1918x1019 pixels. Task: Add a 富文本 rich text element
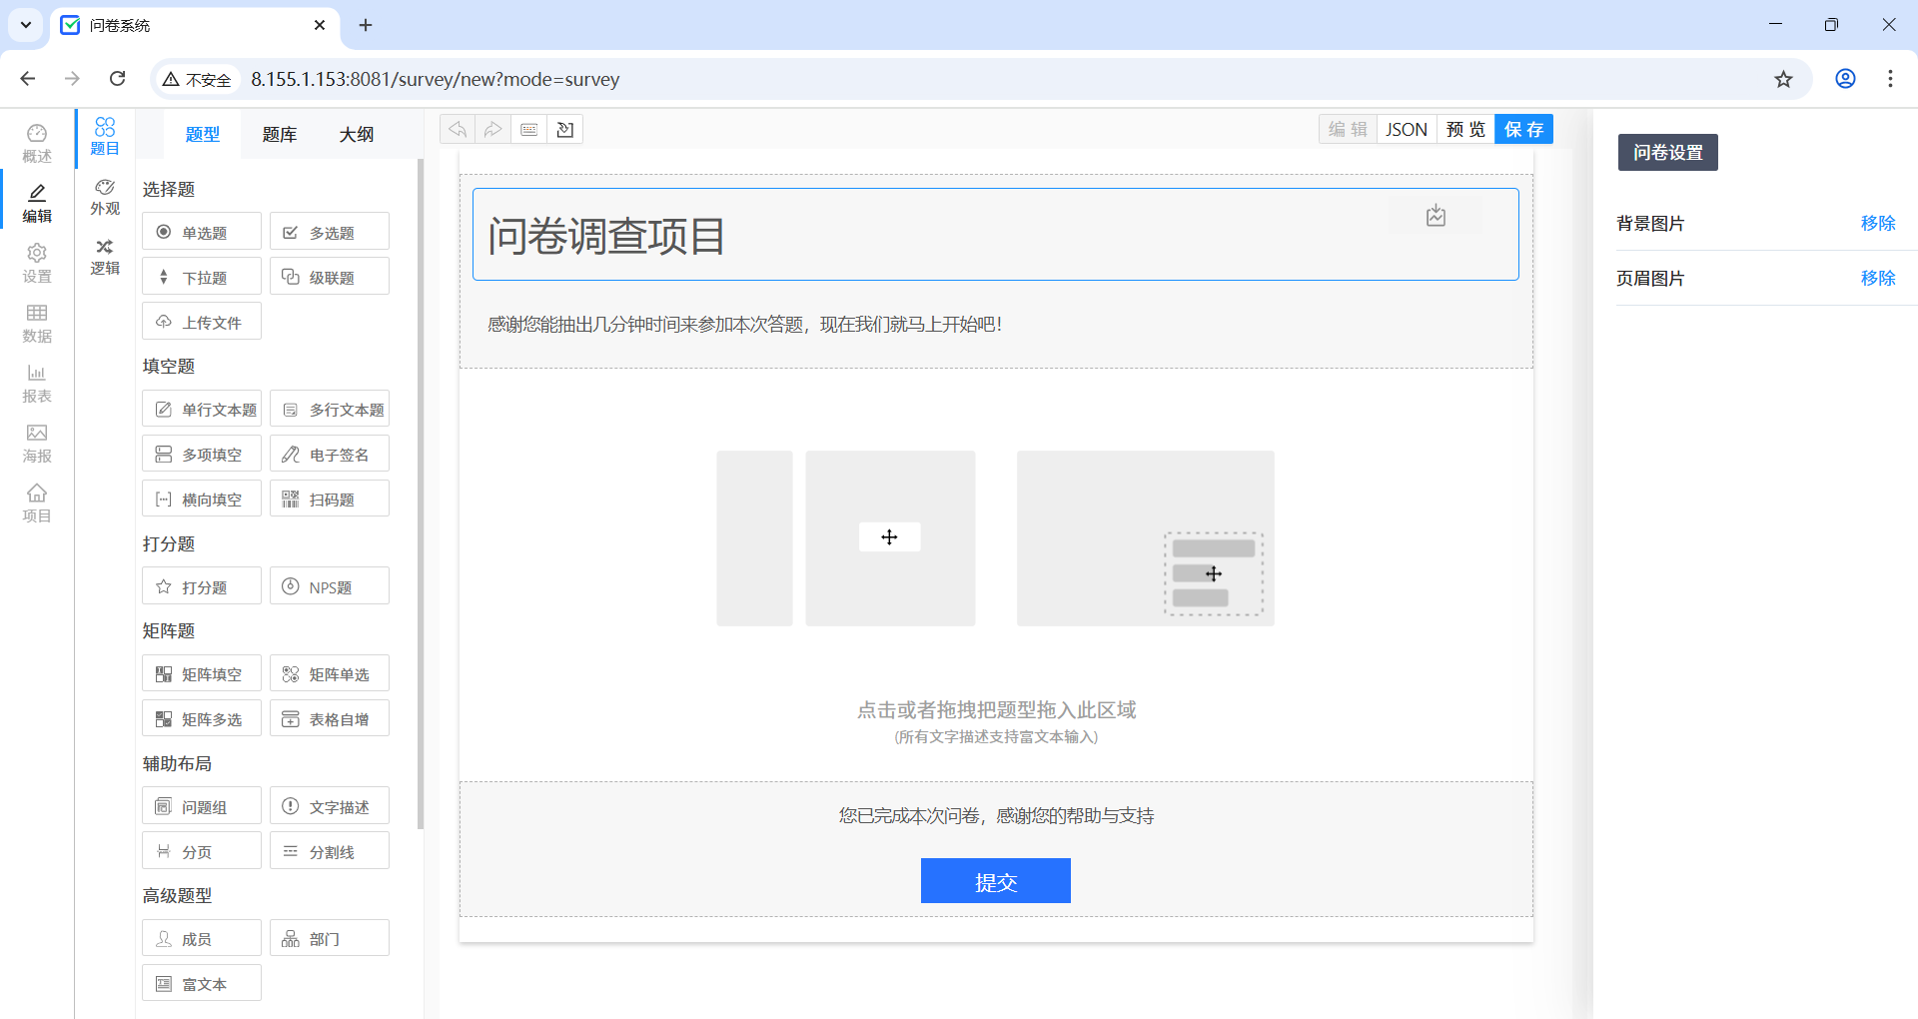pyautogui.click(x=202, y=983)
